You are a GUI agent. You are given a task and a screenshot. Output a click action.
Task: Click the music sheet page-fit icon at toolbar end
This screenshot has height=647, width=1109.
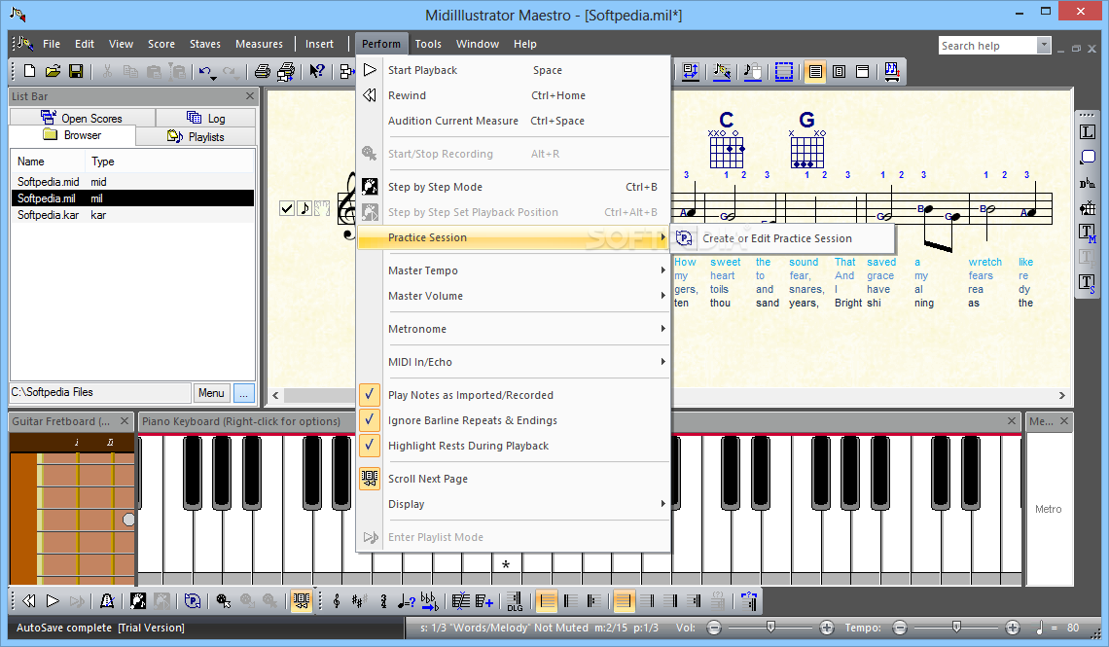(892, 71)
